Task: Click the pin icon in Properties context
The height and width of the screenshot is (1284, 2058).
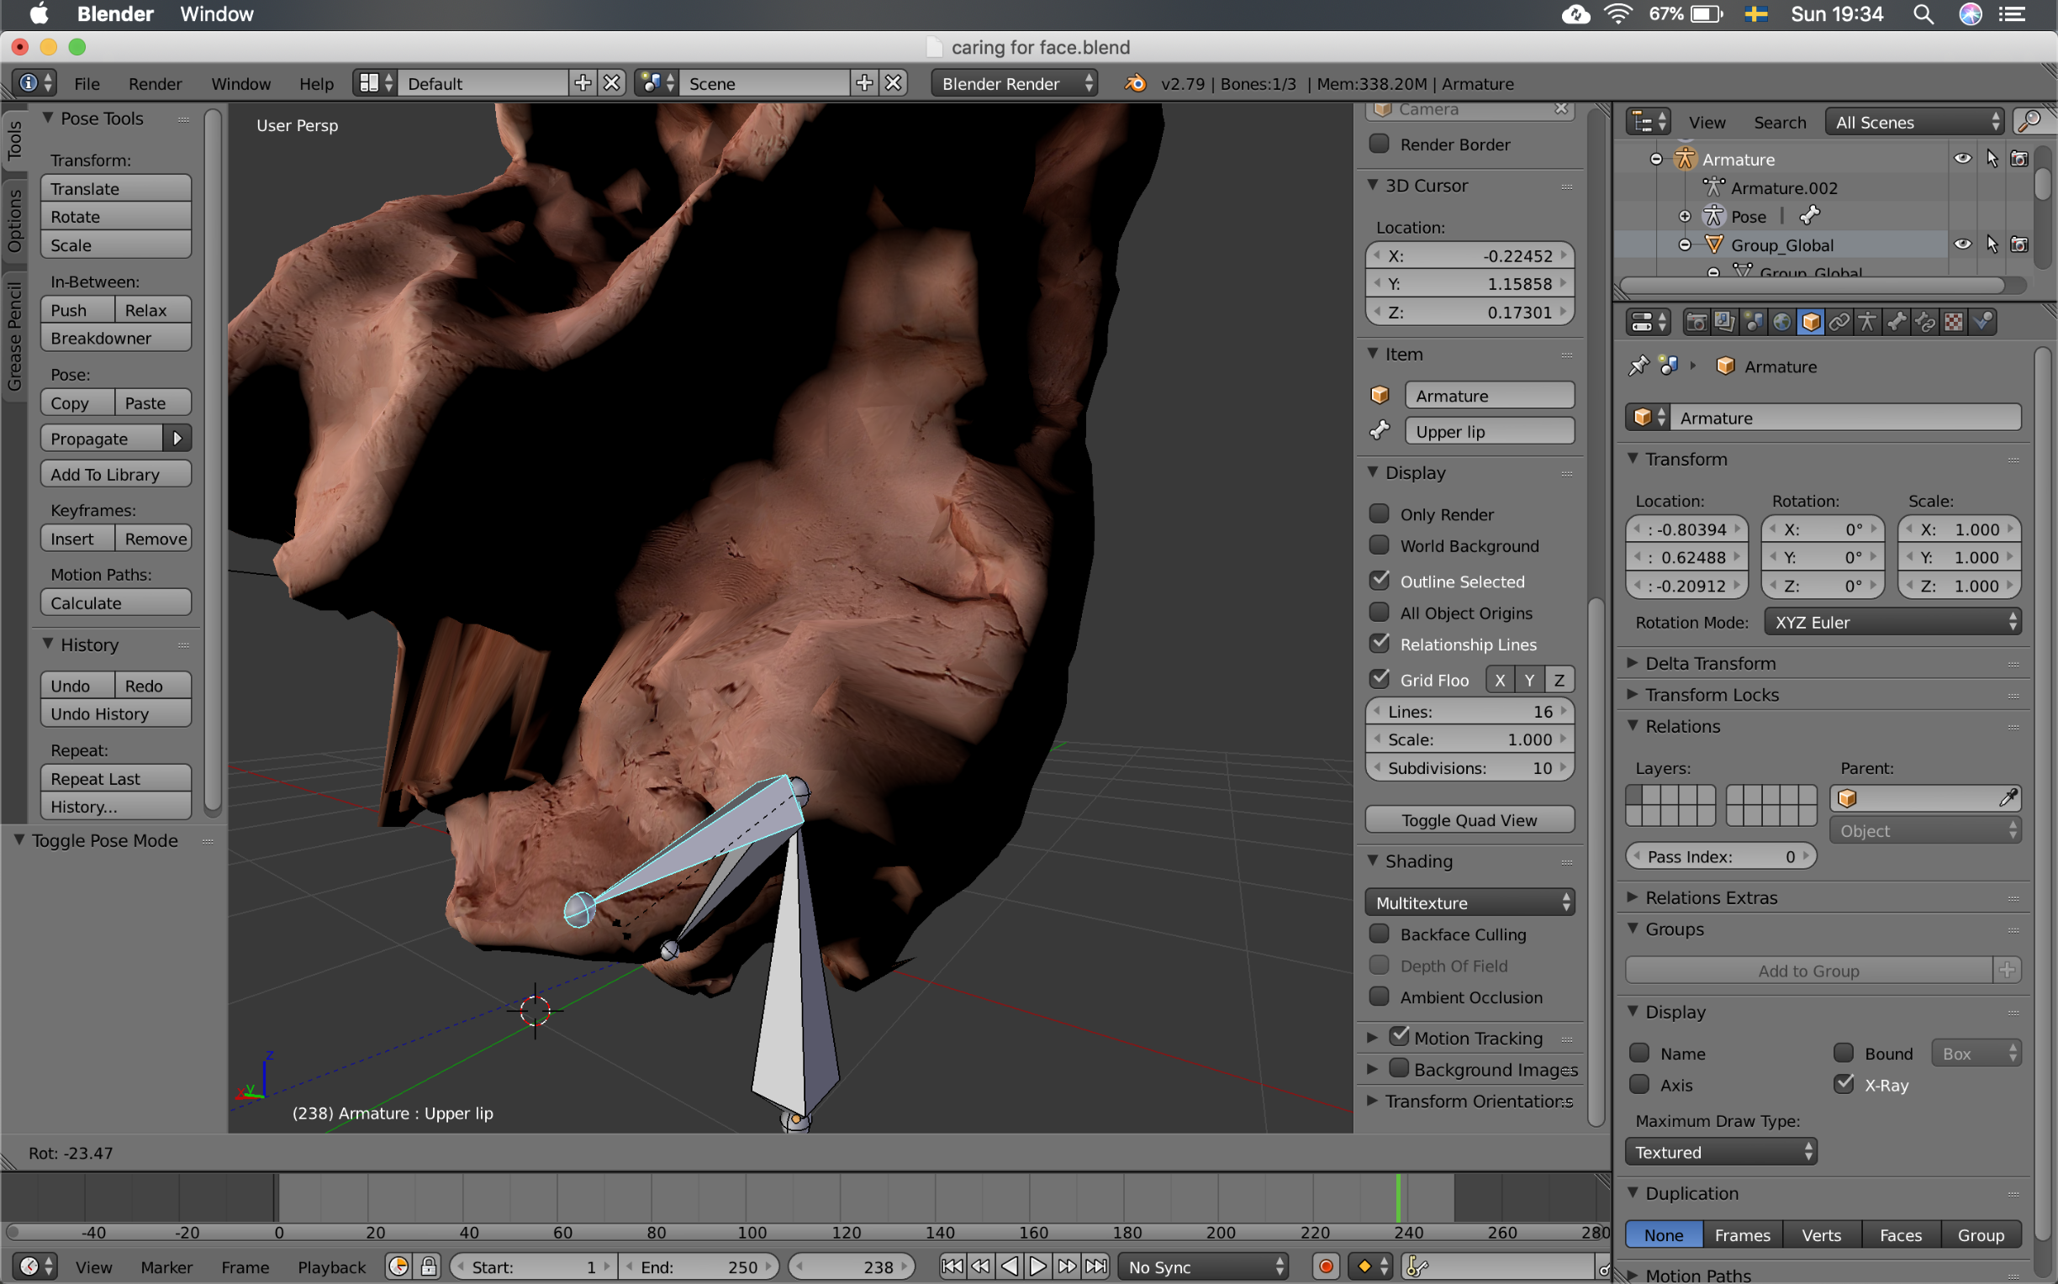Action: coord(1638,366)
